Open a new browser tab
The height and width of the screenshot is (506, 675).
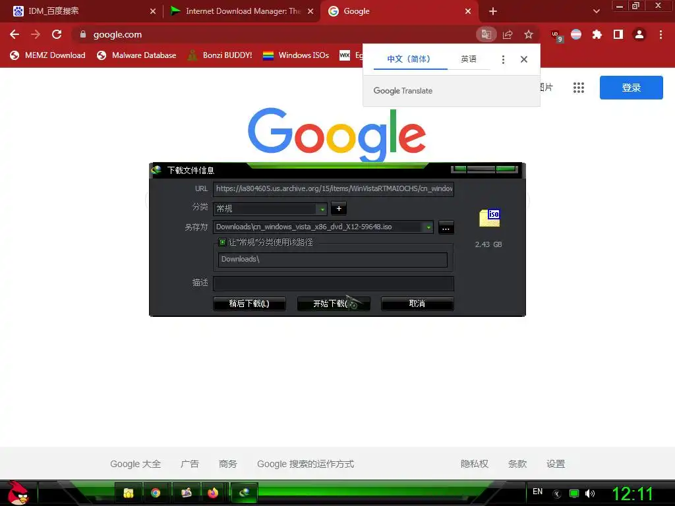point(493,11)
